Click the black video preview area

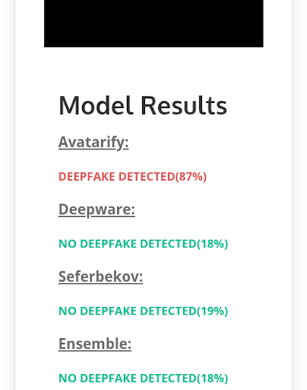click(153, 24)
